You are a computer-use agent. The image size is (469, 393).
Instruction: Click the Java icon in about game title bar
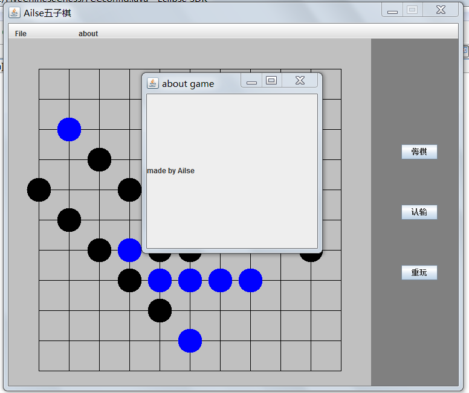[x=152, y=83]
